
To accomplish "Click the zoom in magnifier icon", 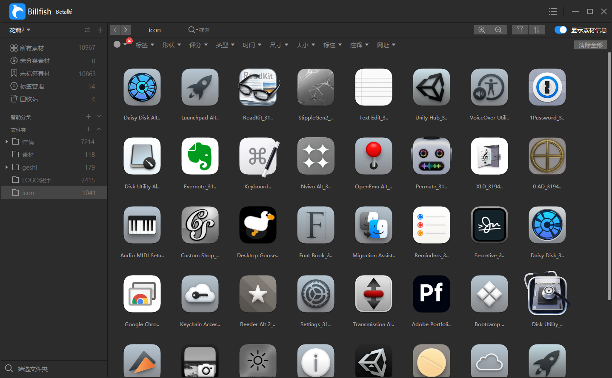I will 482,30.
